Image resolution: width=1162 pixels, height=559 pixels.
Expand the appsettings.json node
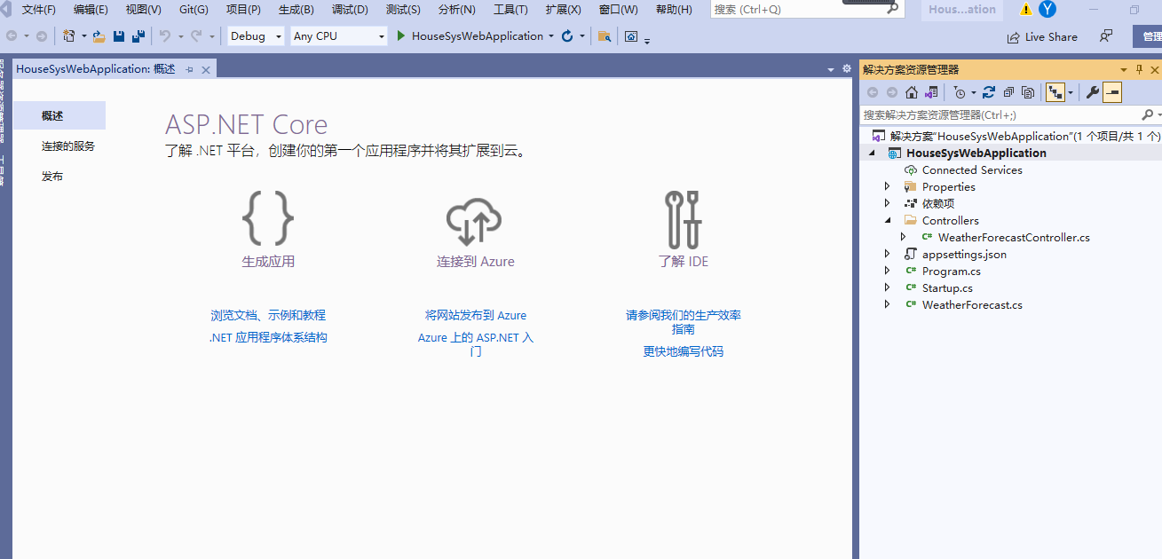pos(887,254)
